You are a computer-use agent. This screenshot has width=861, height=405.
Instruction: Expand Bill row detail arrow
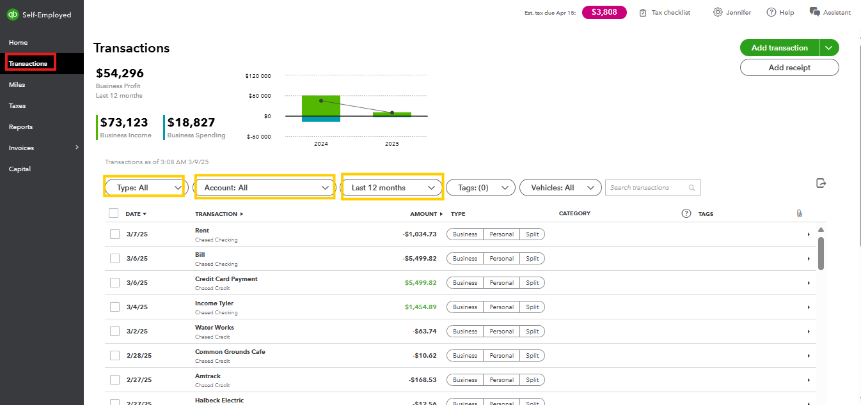809,259
